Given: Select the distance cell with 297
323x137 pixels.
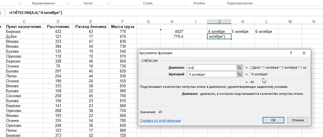Looking at the screenshot, I should tap(58, 71).
